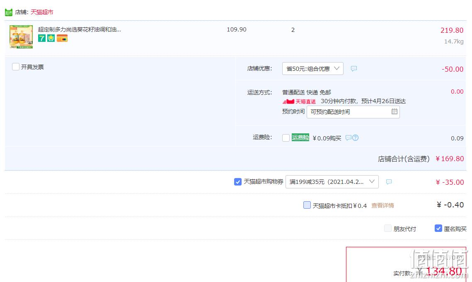Screen dimensions: 472x282
Task: Click the orange credit card payment badge
Action: tap(62, 38)
